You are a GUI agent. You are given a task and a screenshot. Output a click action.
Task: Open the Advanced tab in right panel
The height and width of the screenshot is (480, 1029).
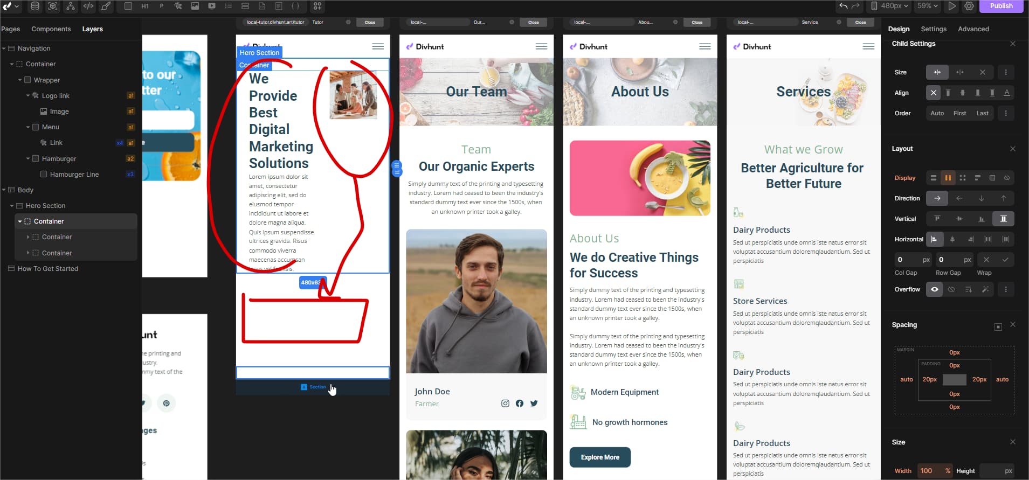click(973, 29)
